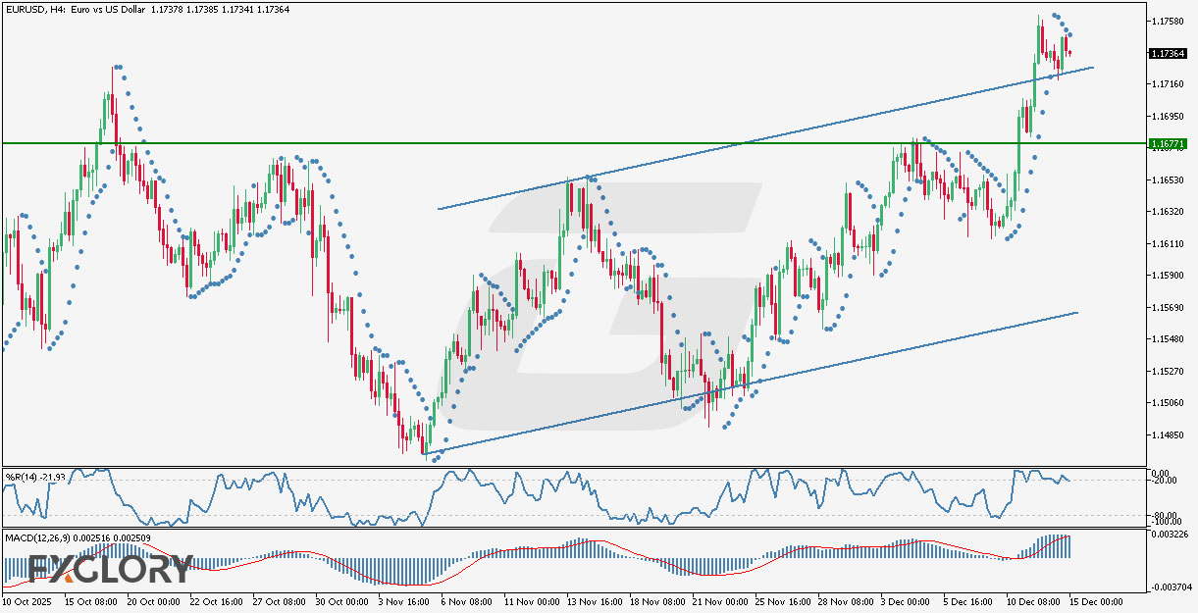Click a Parabolic SAR dot near recent highs
1198x613 pixels.
pyautogui.click(x=1053, y=17)
